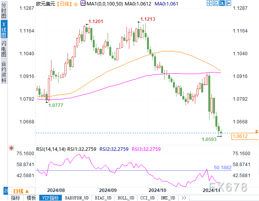Switch to the 分时图 view
The image size is (259, 201).
(4, 12)
